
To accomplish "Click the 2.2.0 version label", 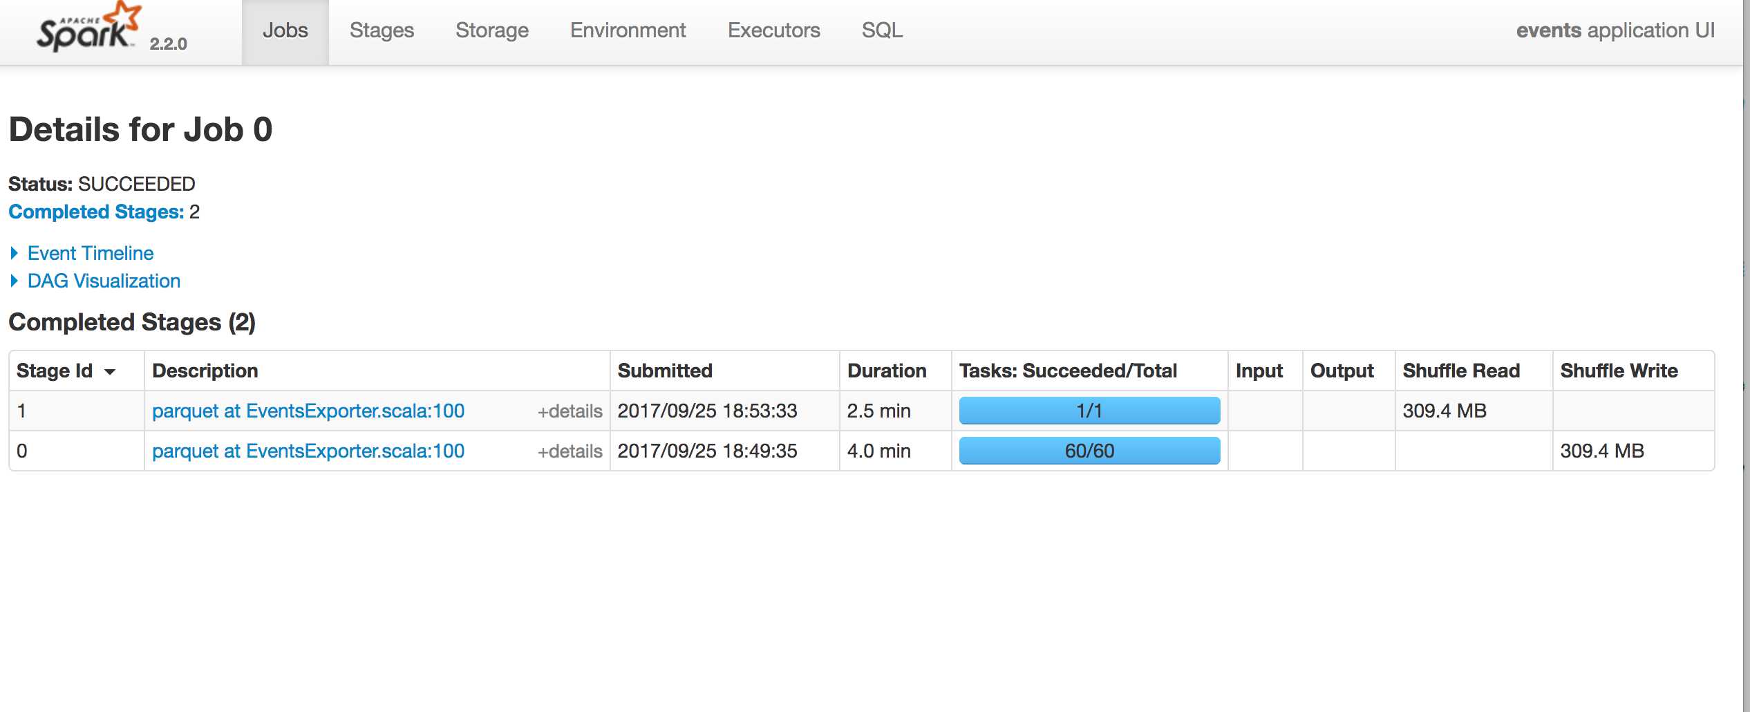I will (168, 44).
